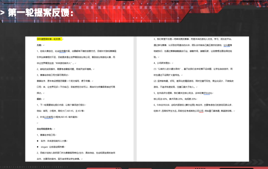Click the bullet point beside slogan line
This screenshot has width=268, height=169.
click(38, 147)
